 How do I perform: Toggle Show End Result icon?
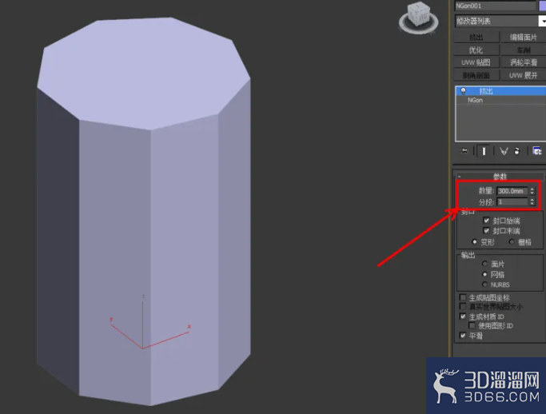tap(484, 151)
